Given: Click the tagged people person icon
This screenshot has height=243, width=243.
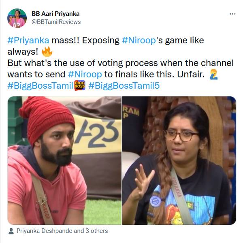Looking at the screenshot, I should tap(11, 231).
